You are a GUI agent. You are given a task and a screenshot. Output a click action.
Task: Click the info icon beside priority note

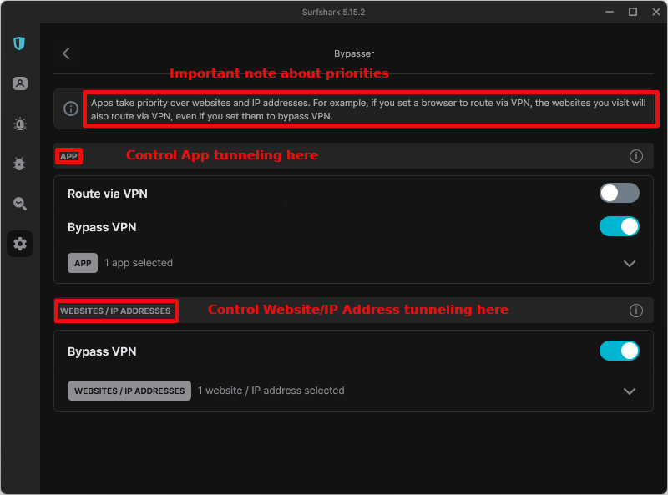[x=71, y=109]
